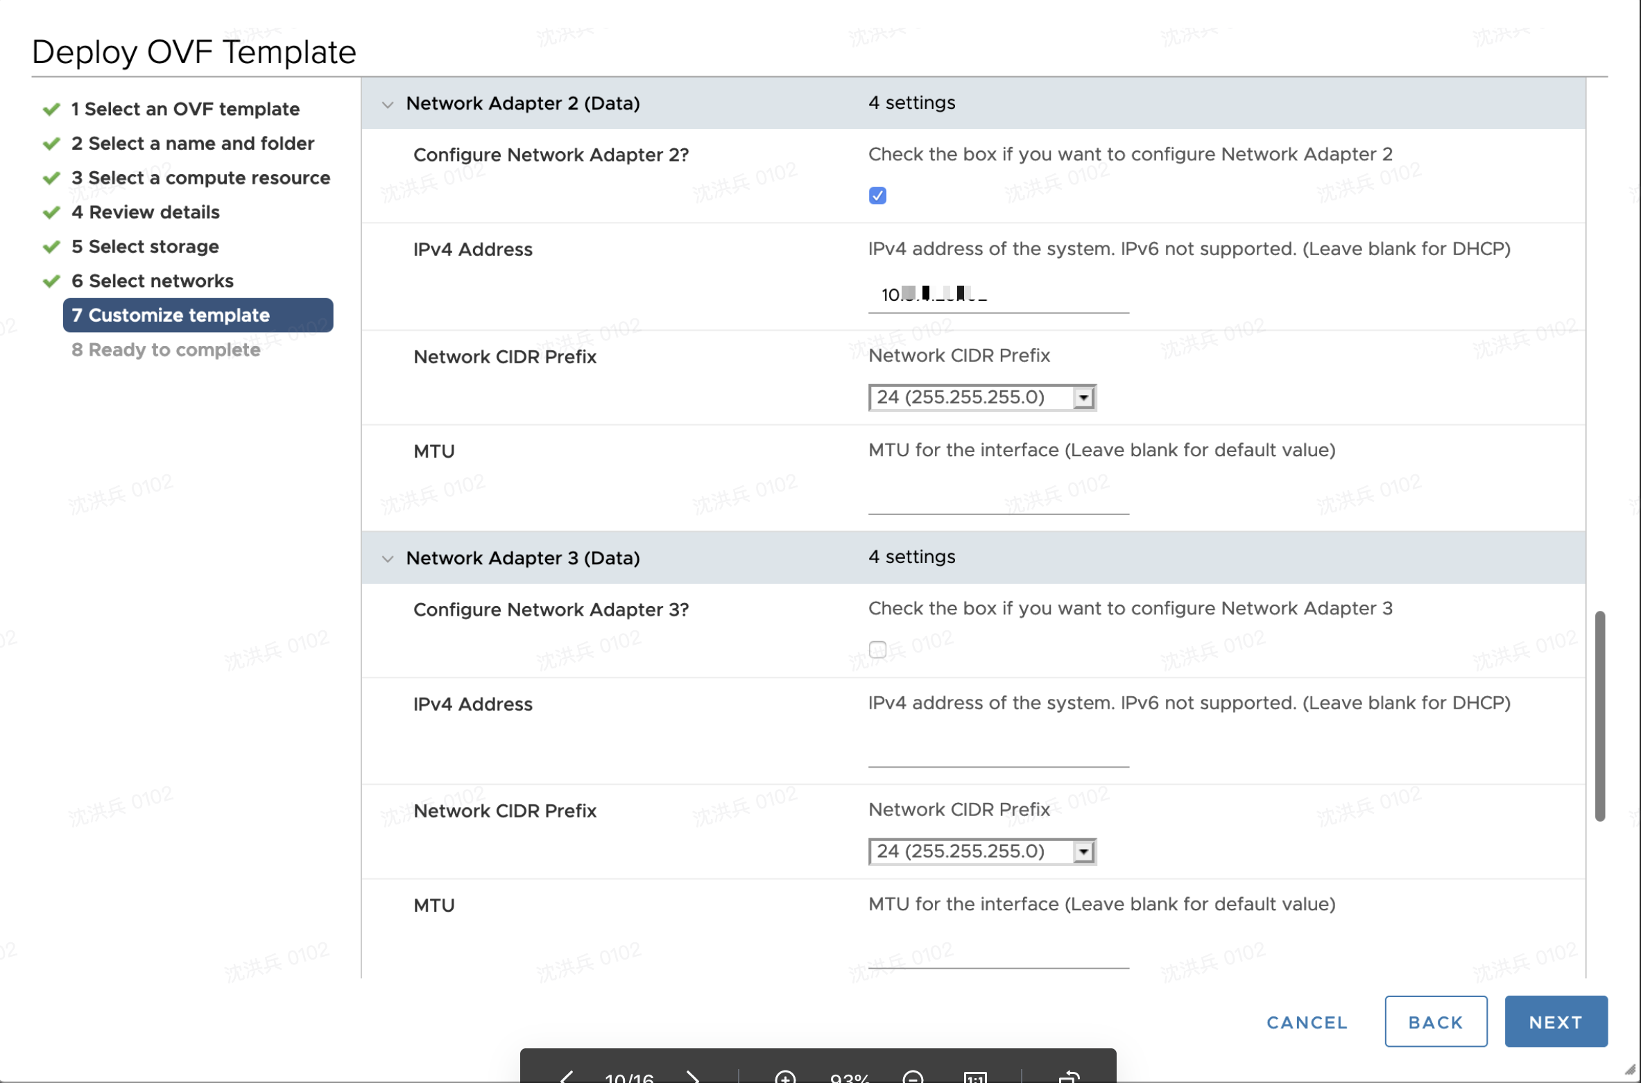The width and height of the screenshot is (1641, 1083).
Task: Click the BACK button
Action: point(1435,1021)
